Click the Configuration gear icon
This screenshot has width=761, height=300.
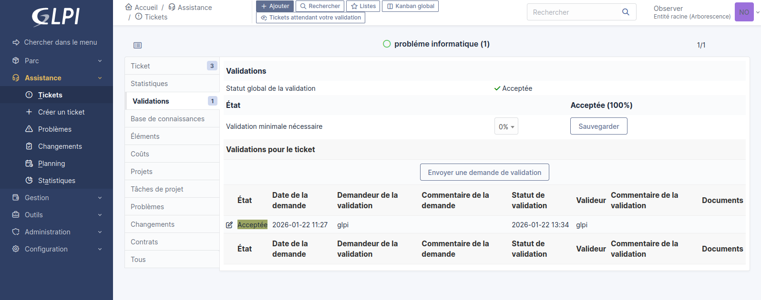tap(16, 249)
